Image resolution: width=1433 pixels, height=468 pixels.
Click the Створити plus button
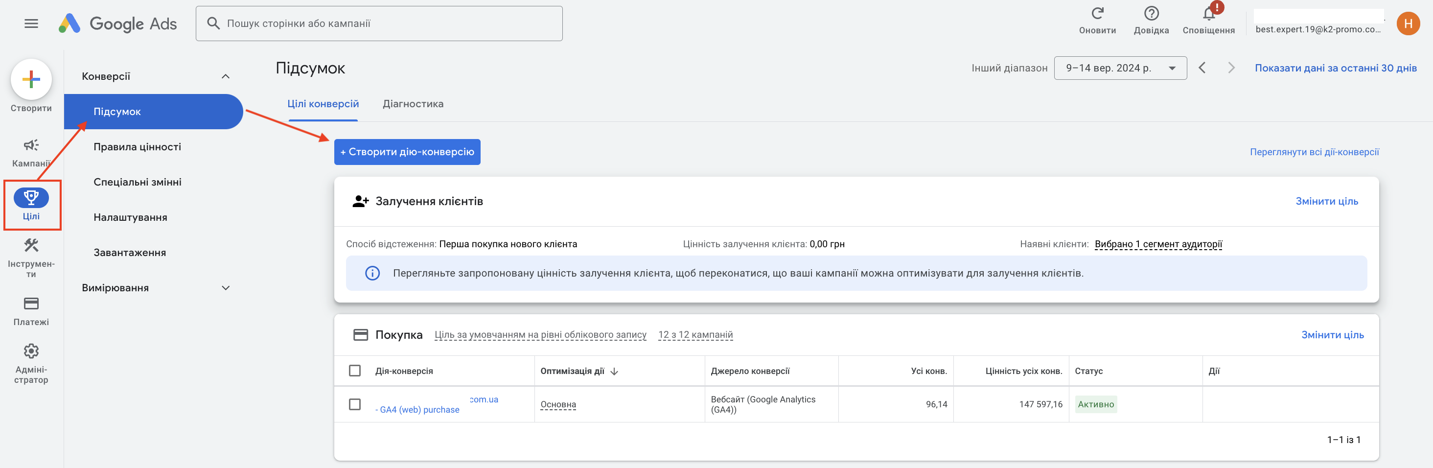(31, 79)
